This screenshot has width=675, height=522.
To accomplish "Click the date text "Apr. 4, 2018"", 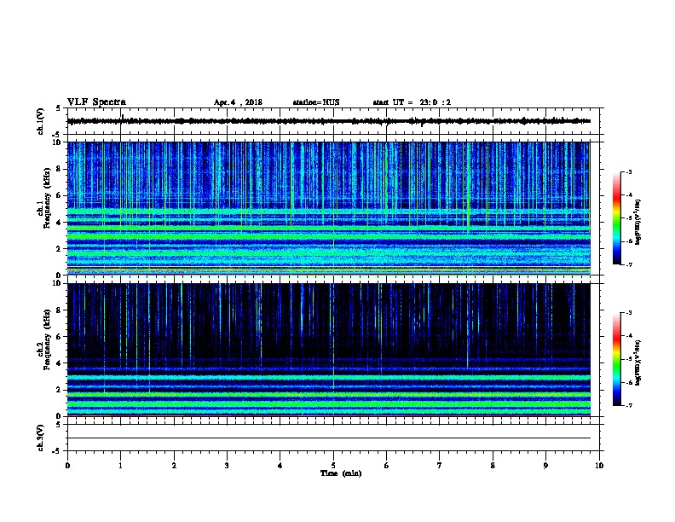I will pyautogui.click(x=238, y=102).
